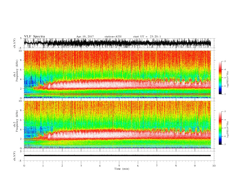Click the "0" tick on the time axis
The image size is (241, 186).
click(24, 166)
